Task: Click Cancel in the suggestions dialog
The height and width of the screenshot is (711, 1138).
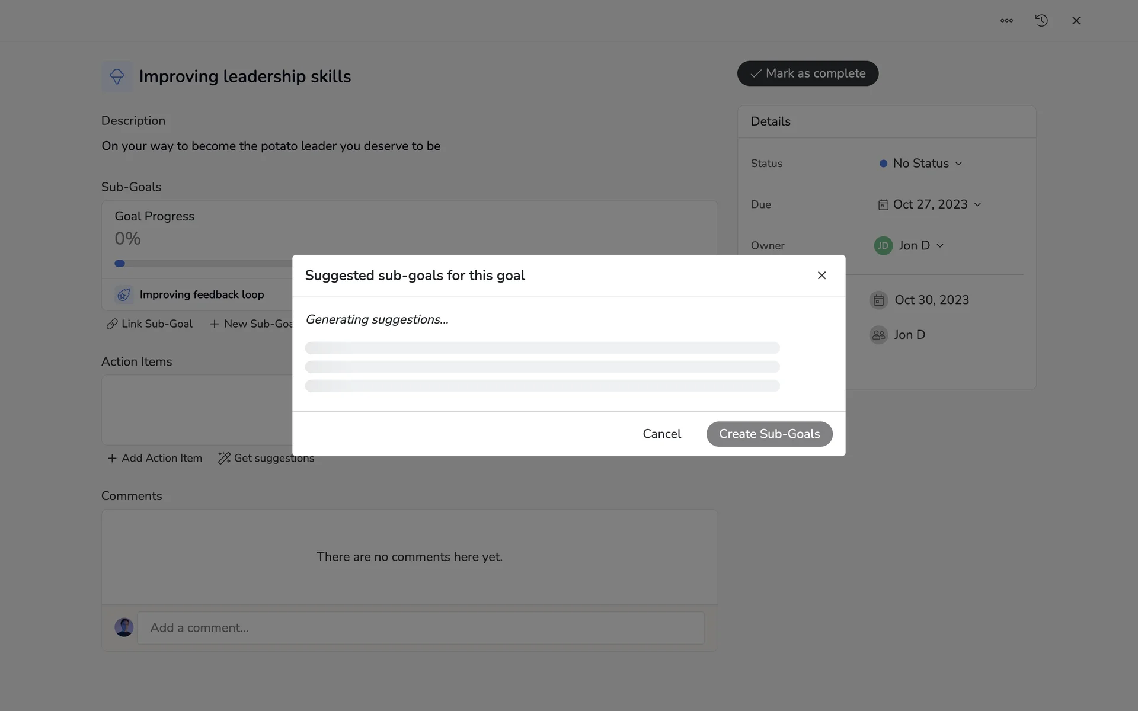Action: tap(661, 434)
